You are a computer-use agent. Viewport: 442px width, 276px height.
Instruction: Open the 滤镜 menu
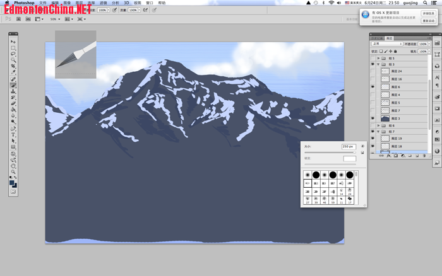click(103, 3)
